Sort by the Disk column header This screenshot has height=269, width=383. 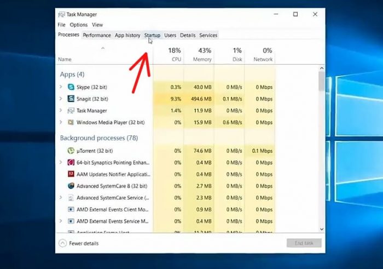[x=237, y=59]
